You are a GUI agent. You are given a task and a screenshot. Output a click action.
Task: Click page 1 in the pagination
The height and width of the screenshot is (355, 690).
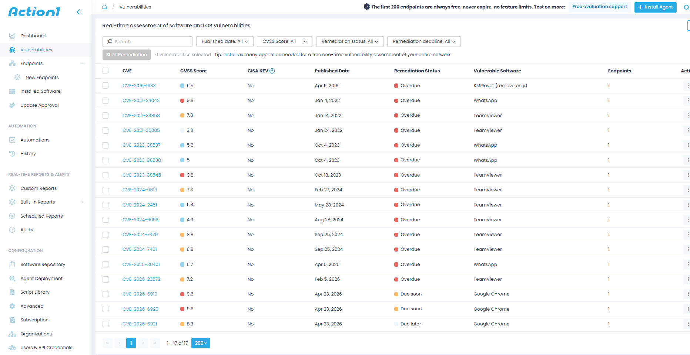tap(131, 343)
